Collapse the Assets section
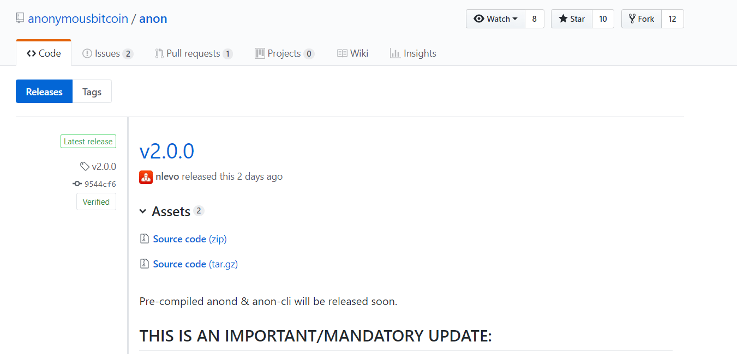The width and height of the screenshot is (737, 354). [143, 211]
